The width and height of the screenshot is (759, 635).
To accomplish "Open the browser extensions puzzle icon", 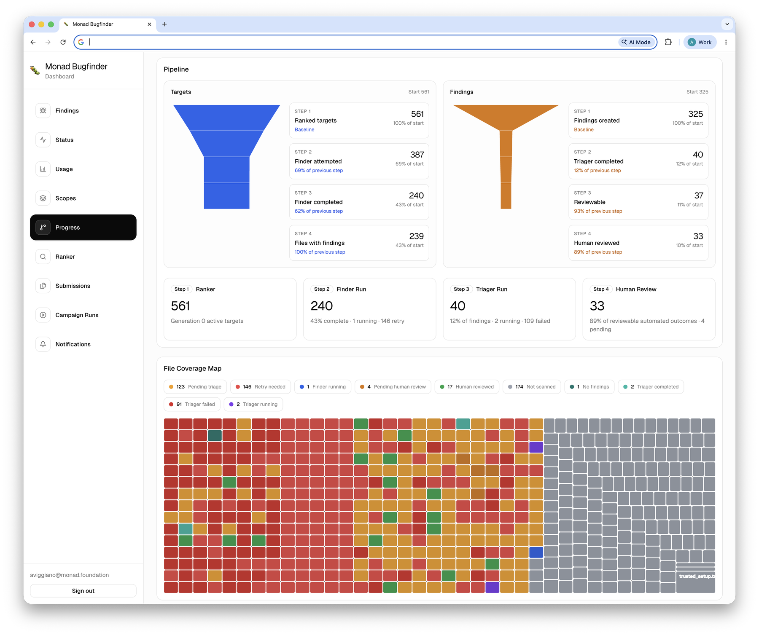I will (x=668, y=42).
